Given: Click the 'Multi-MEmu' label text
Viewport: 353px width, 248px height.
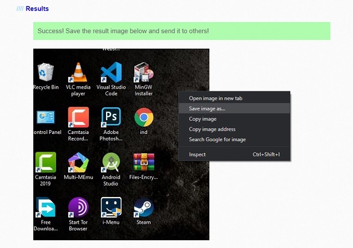Looking at the screenshot, I should coord(78,177).
